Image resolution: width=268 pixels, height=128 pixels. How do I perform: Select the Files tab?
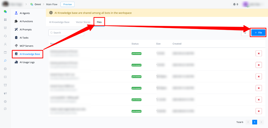tap(99, 22)
